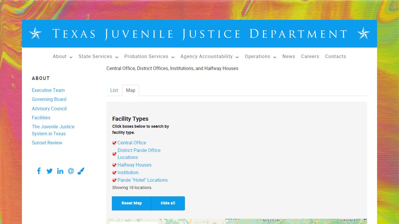Click the Parole "Hotel" Locations label link
This screenshot has height=224, width=399.
coord(143,180)
